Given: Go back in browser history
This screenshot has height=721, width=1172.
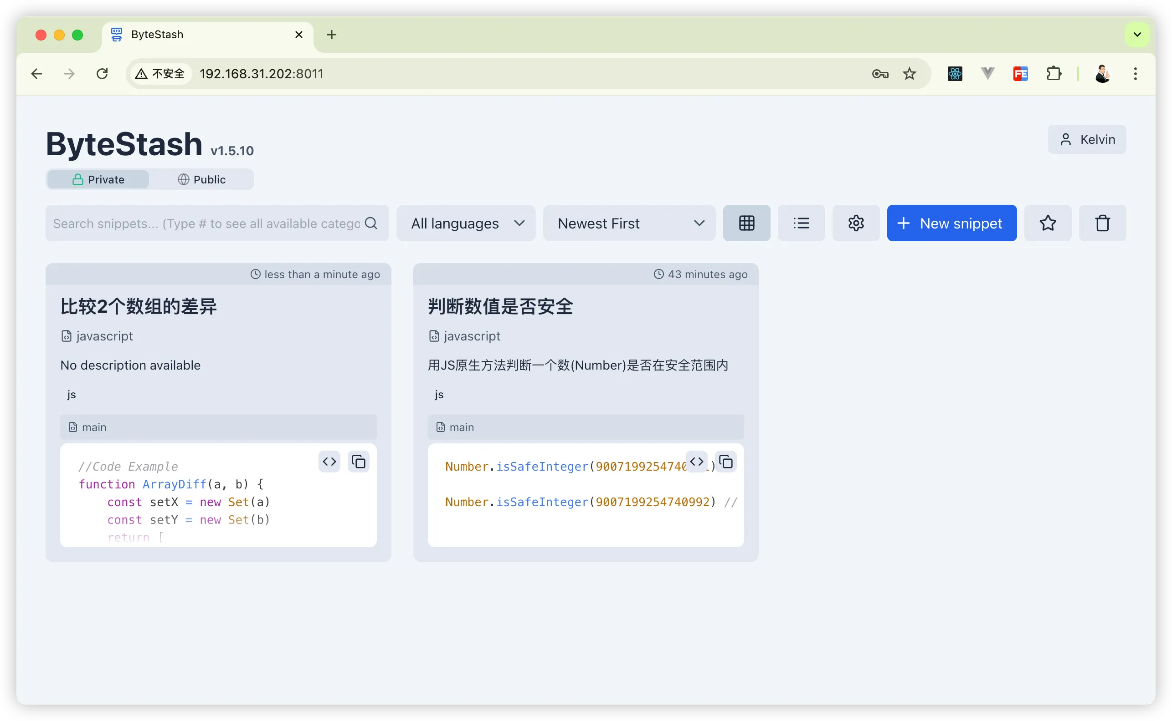Looking at the screenshot, I should click(37, 74).
